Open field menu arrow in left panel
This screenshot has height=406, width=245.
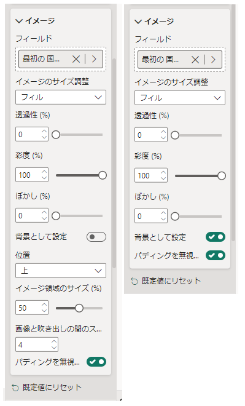point(94,59)
